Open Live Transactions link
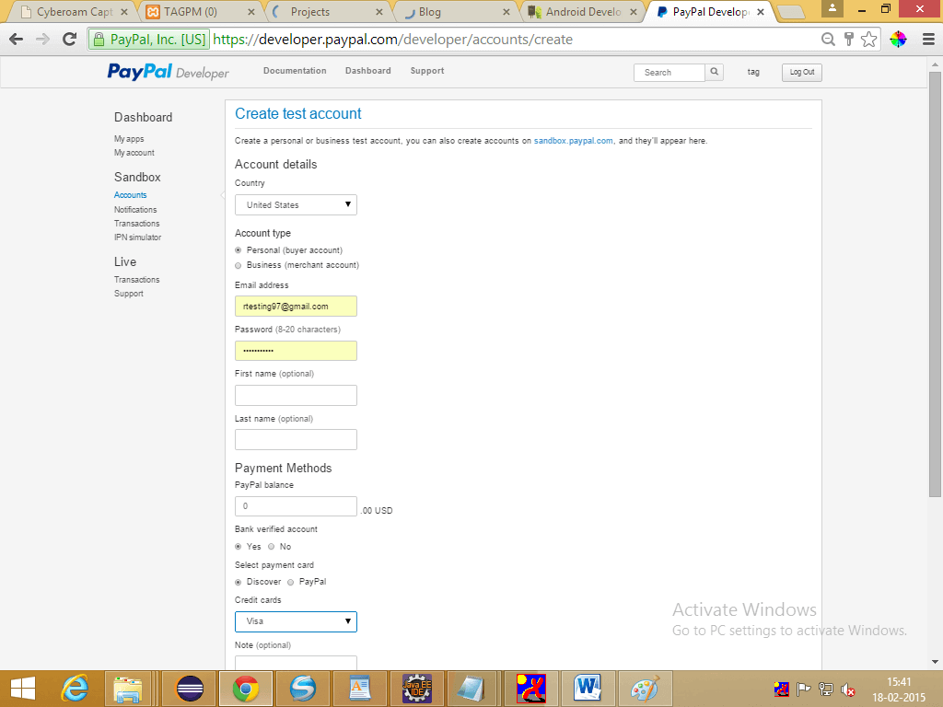The height and width of the screenshot is (707, 943). [x=136, y=280]
